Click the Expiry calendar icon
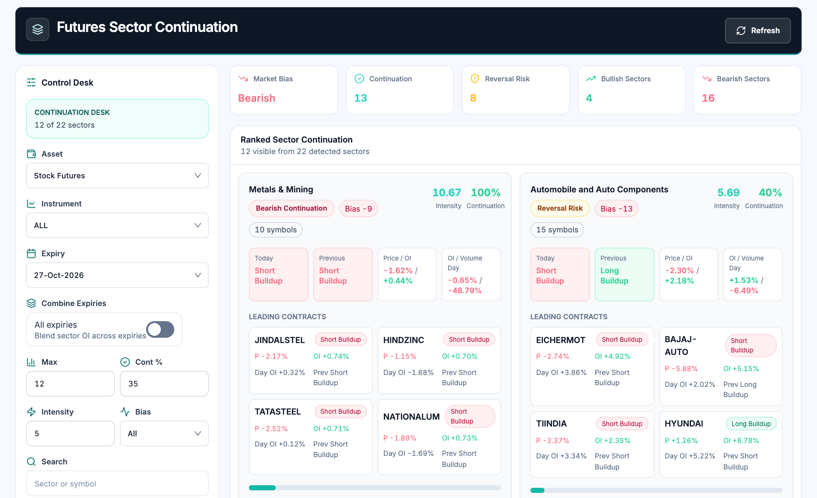 31,253
